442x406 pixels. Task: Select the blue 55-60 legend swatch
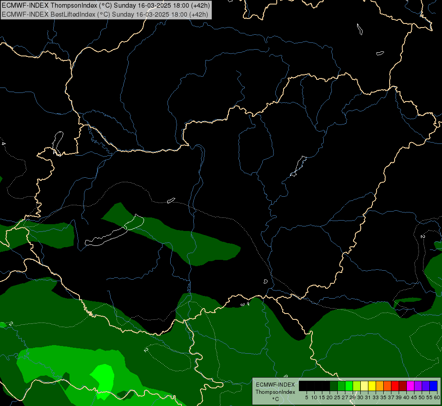[x=433, y=386]
